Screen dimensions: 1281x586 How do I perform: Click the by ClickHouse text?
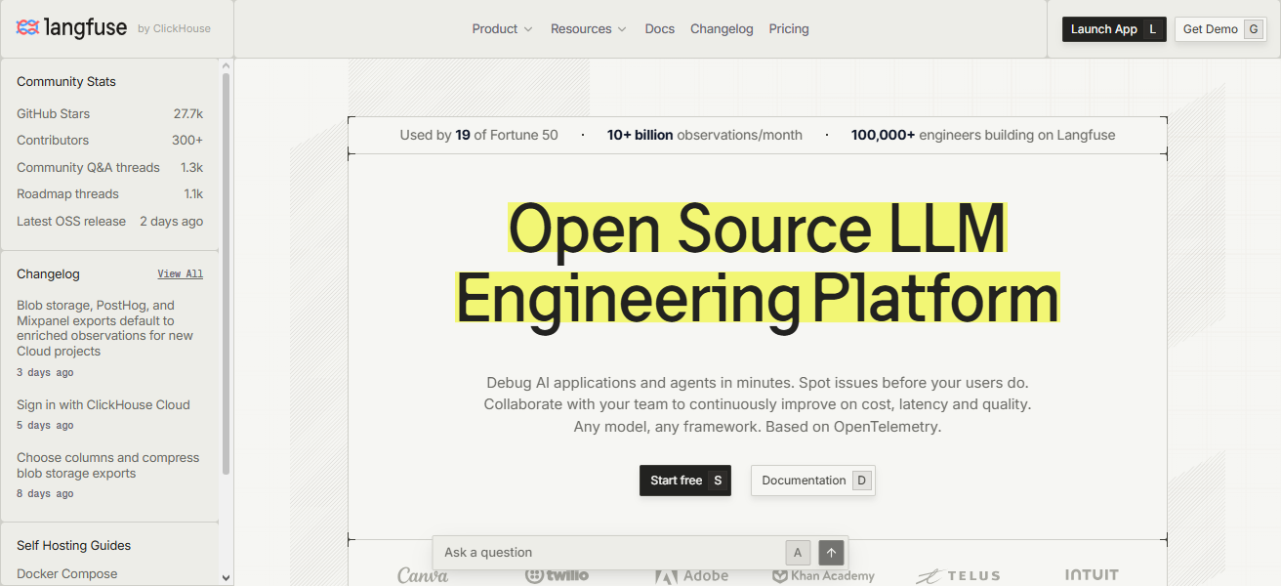pos(174,29)
